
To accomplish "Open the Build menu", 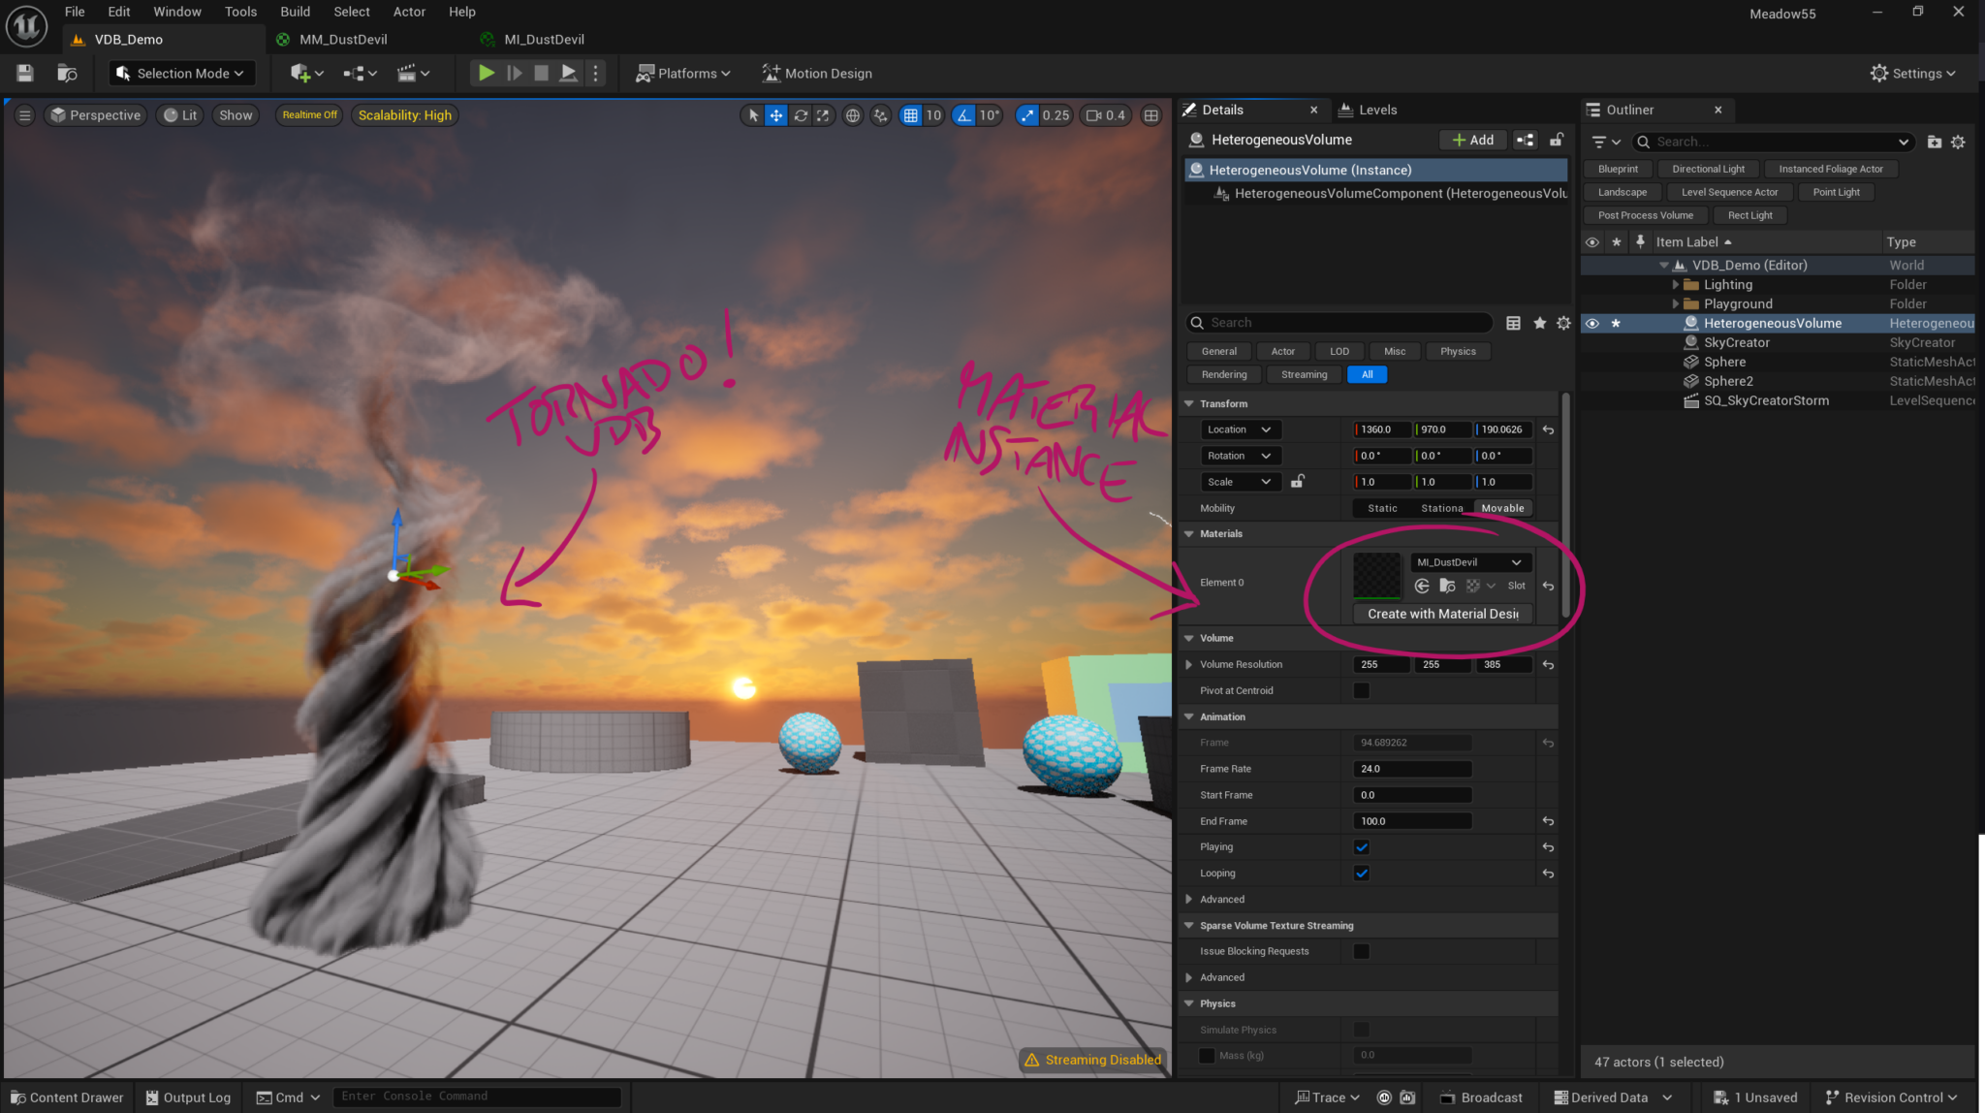I will (x=295, y=12).
